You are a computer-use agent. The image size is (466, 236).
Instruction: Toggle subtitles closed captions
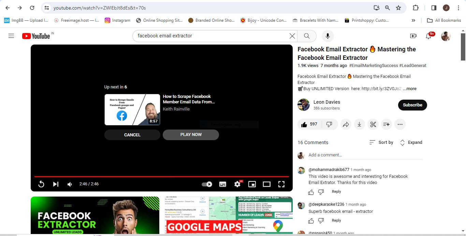222,184
